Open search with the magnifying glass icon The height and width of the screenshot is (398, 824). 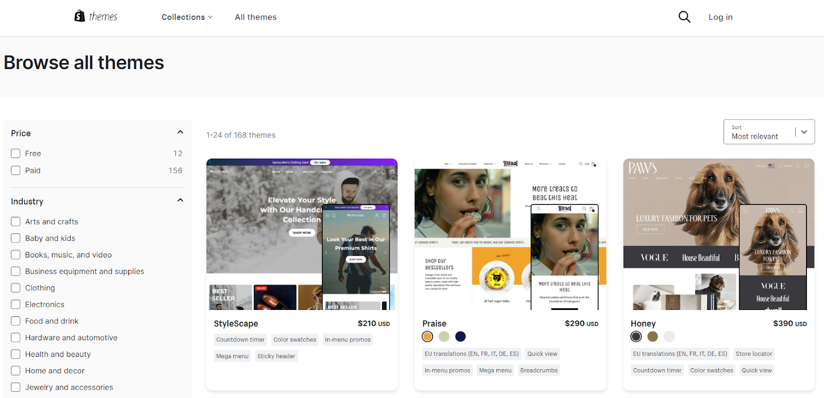(x=684, y=17)
